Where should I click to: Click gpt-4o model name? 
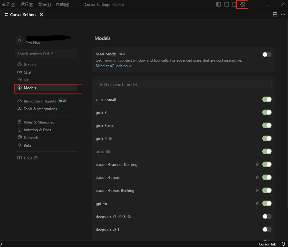[x=101, y=204]
